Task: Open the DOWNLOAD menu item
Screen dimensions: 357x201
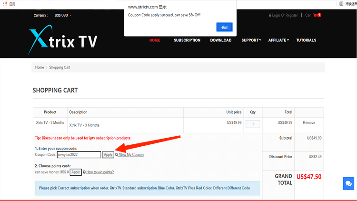Action: (x=220, y=40)
